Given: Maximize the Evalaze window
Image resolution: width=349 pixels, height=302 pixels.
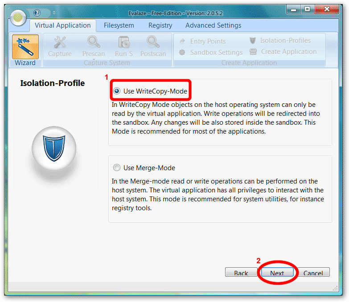Looking at the screenshot, I should click(308, 9).
